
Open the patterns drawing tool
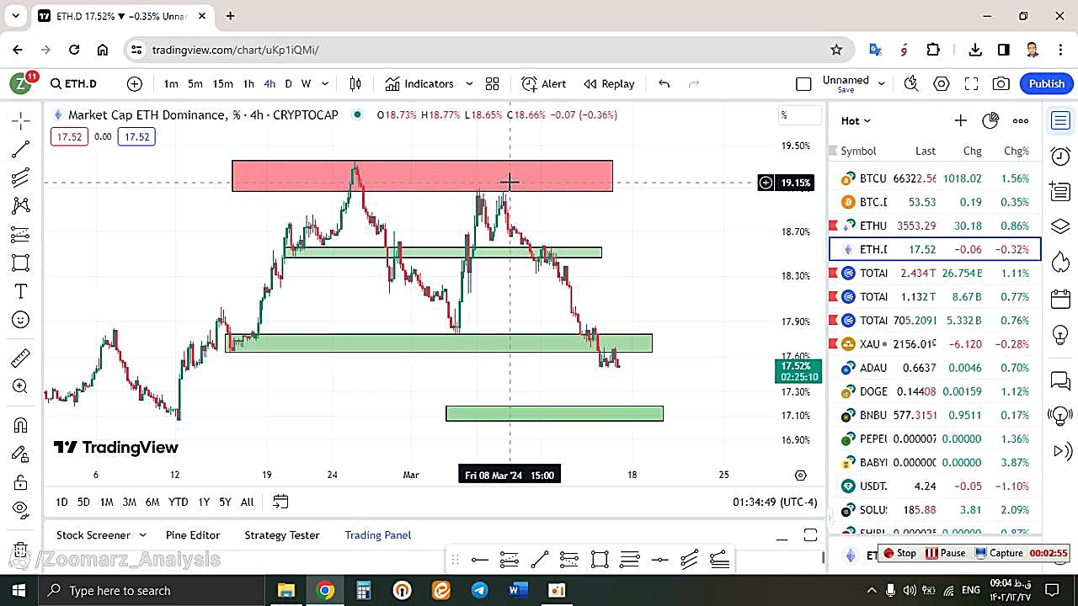pyautogui.click(x=21, y=205)
